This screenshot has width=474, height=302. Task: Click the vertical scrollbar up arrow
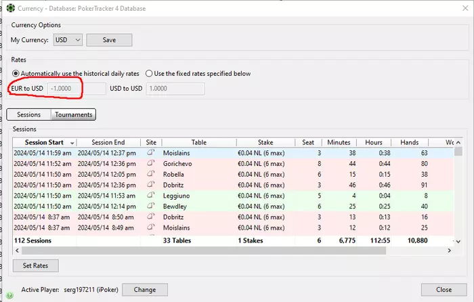coord(458,142)
